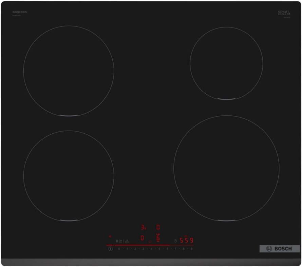Tap the red Wi-Fi indicator icon

point(110,236)
